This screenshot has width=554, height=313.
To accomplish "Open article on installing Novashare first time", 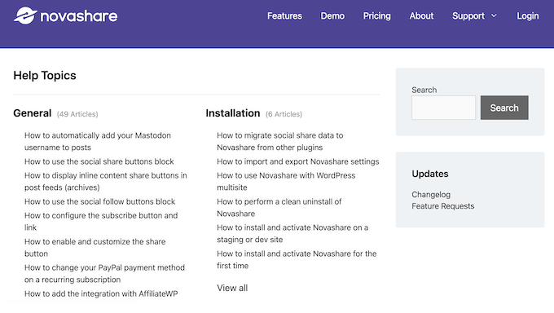I will coord(297,259).
